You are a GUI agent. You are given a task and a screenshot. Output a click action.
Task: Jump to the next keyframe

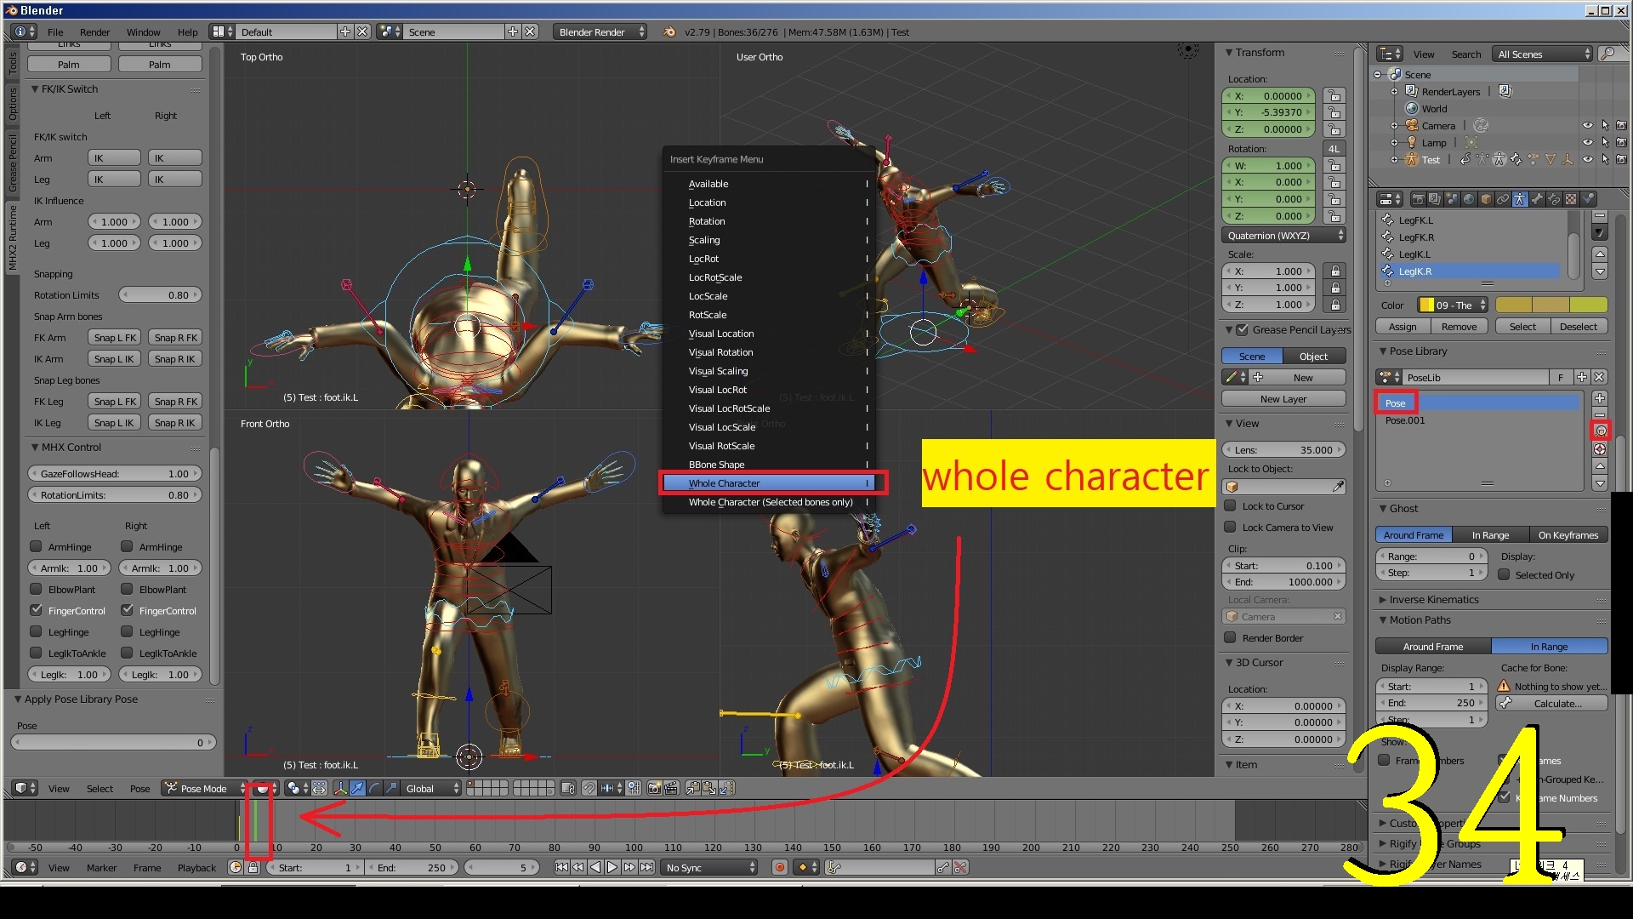629,868
